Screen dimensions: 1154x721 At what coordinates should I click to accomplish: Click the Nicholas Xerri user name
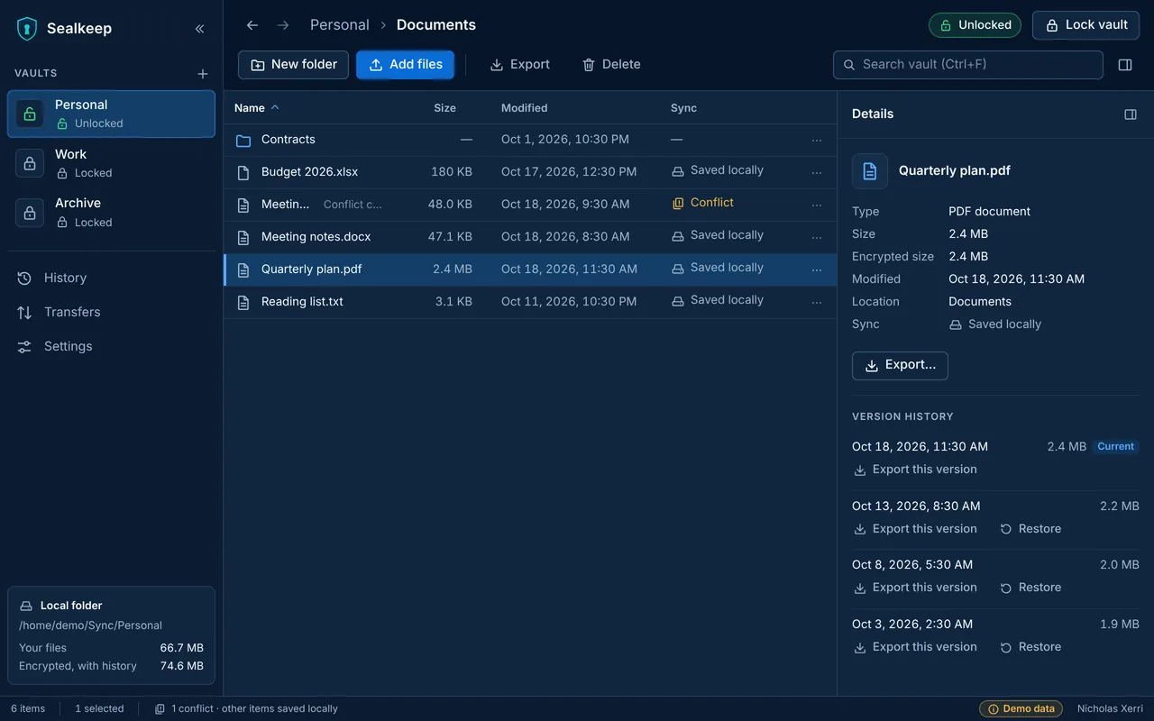pyautogui.click(x=1110, y=709)
